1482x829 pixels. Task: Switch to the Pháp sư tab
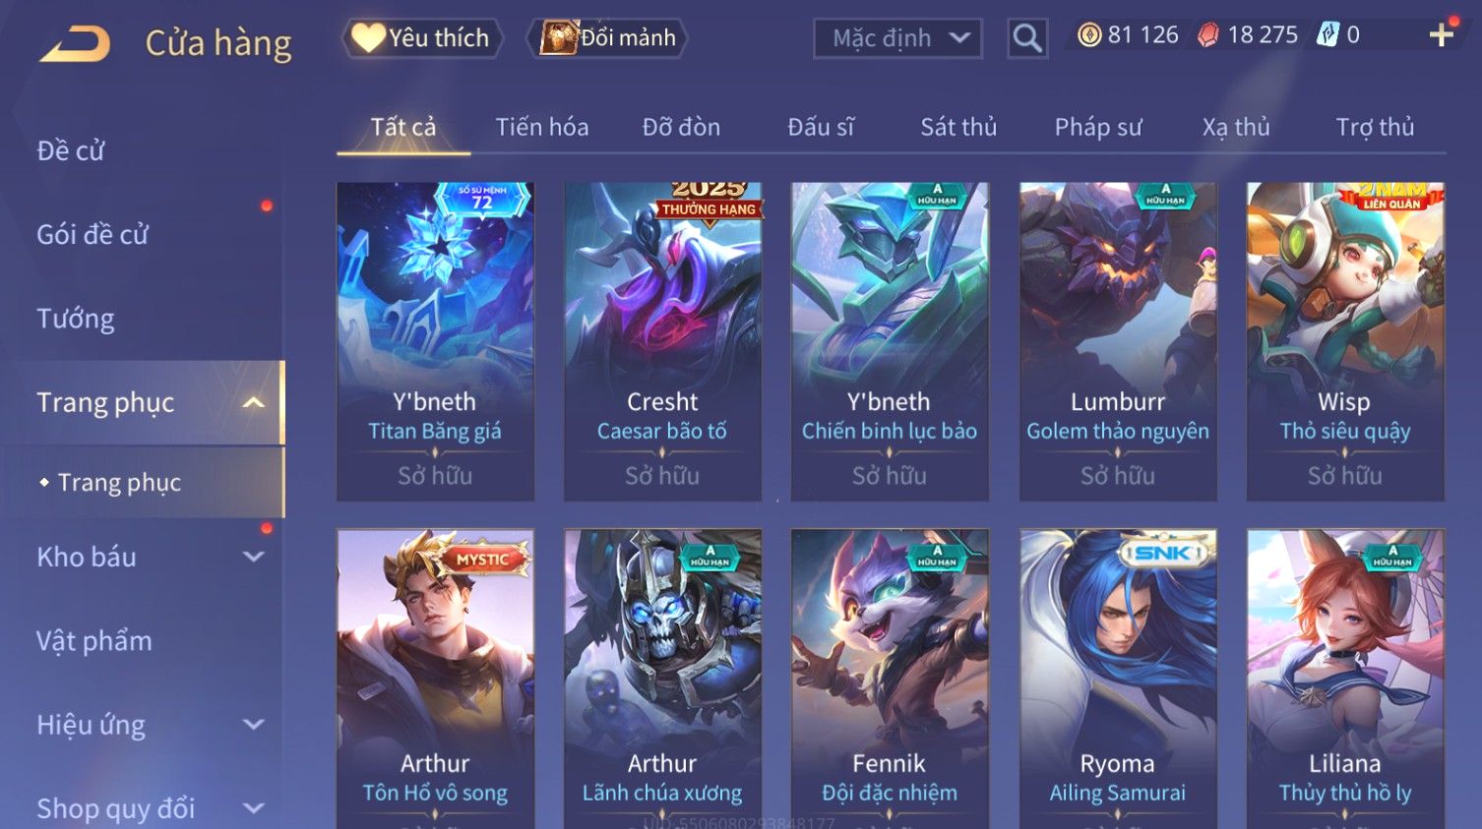pos(1098,127)
